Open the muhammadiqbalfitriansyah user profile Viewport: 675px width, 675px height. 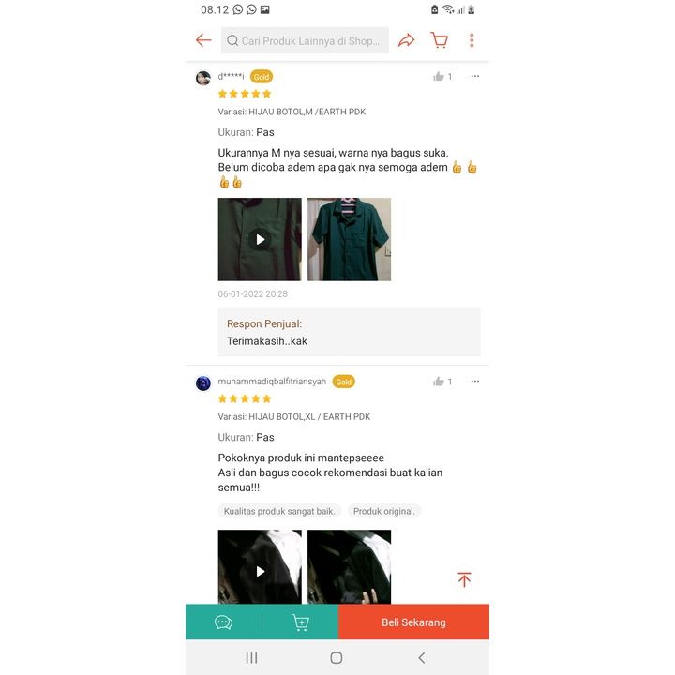click(x=272, y=382)
